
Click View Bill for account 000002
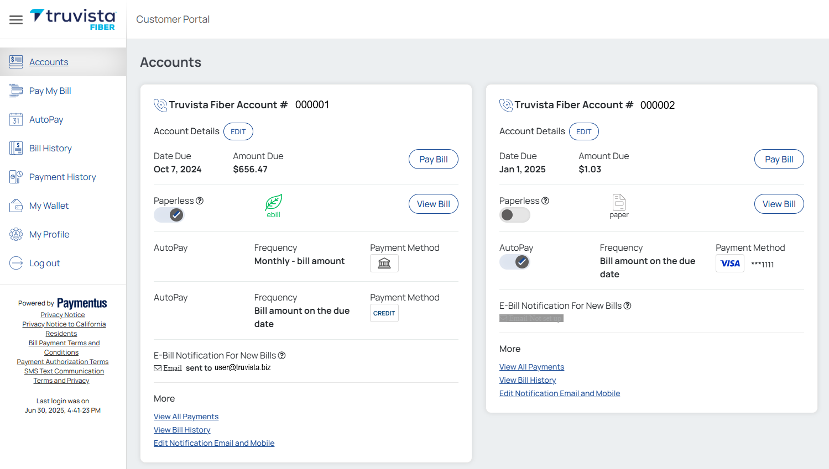point(779,204)
